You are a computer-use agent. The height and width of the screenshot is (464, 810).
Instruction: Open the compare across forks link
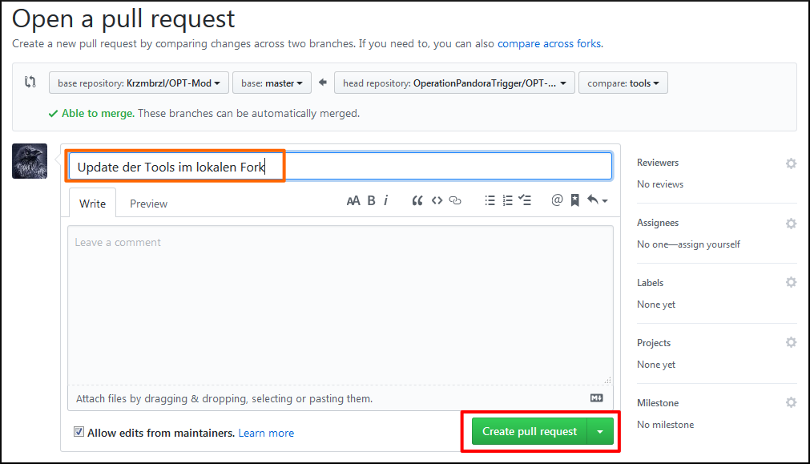[549, 43]
